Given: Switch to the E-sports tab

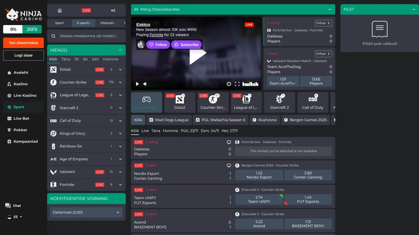Looking at the screenshot, I should click(83, 23).
